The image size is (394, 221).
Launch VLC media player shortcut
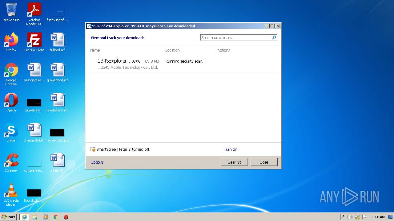[x=11, y=195]
